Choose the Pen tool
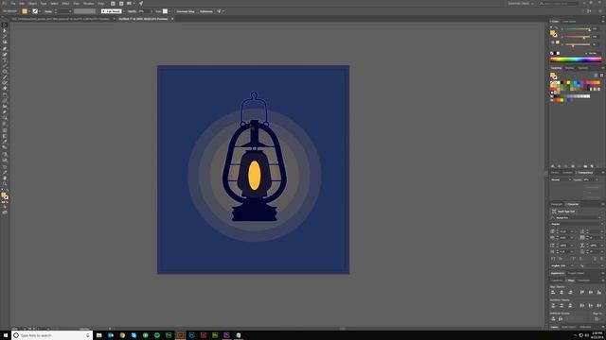 coord(5,48)
